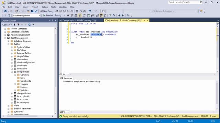Toggle highlighted IntelliSense Enabled icon
The height and width of the screenshot is (123, 220).
click(x=79, y=15)
